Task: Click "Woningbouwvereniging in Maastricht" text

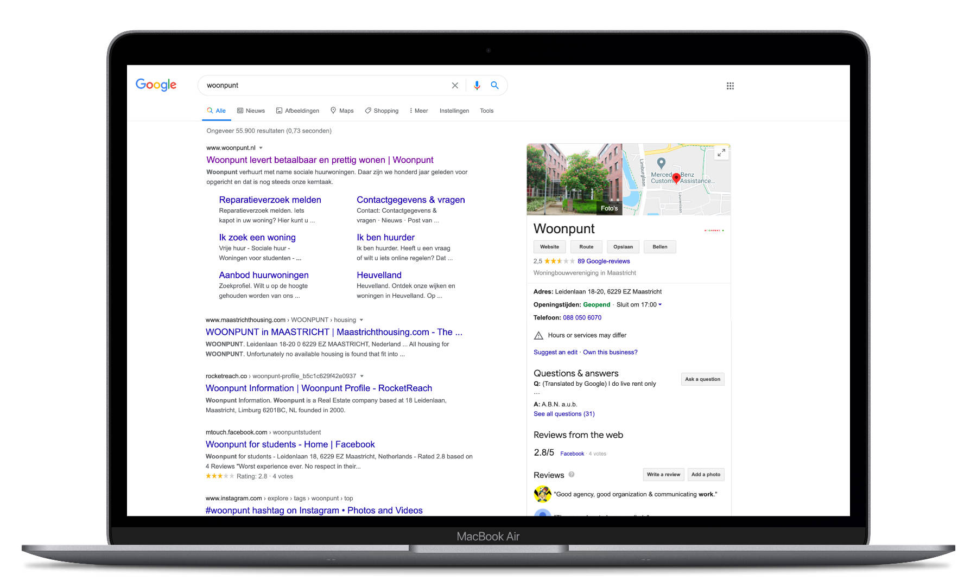Action: point(585,273)
